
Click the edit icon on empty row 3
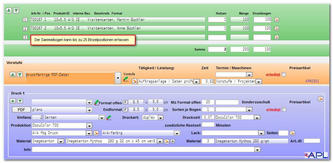[x=277, y=37]
